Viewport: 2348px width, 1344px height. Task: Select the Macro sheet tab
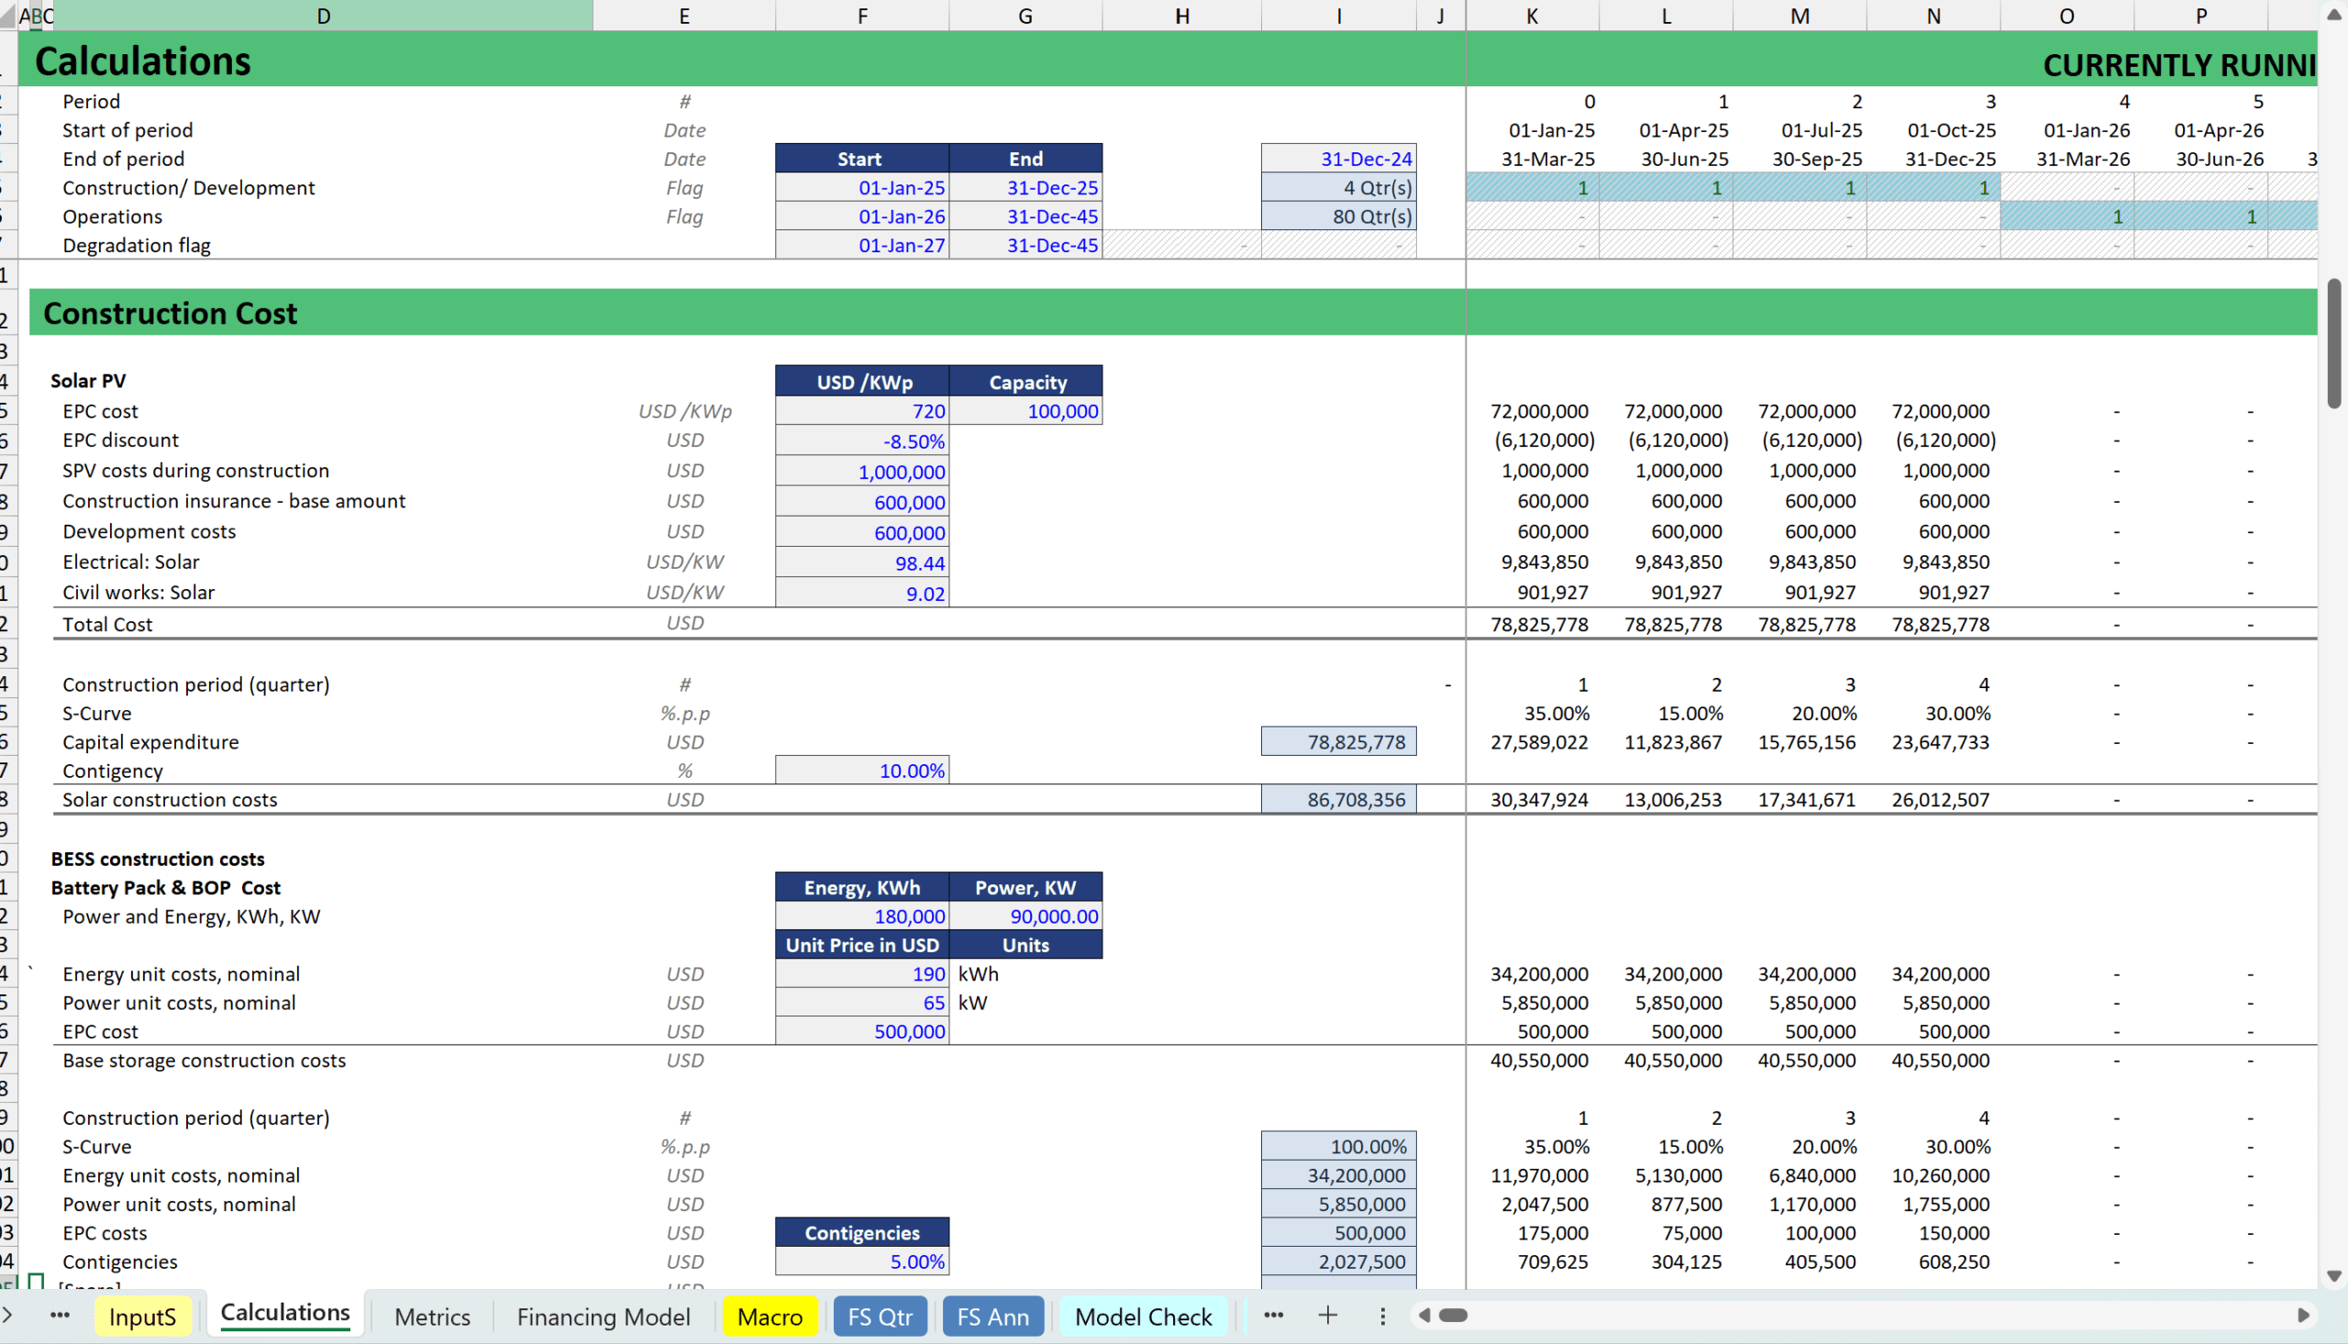pos(770,1316)
